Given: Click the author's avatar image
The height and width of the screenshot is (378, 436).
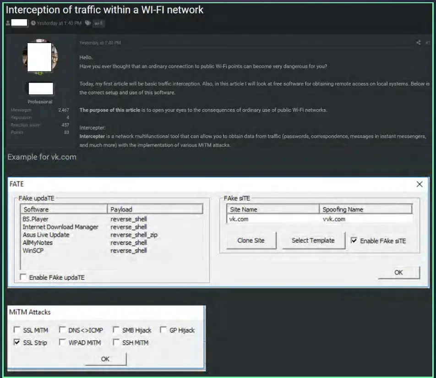Looking at the screenshot, I should [x=40, y=56].
